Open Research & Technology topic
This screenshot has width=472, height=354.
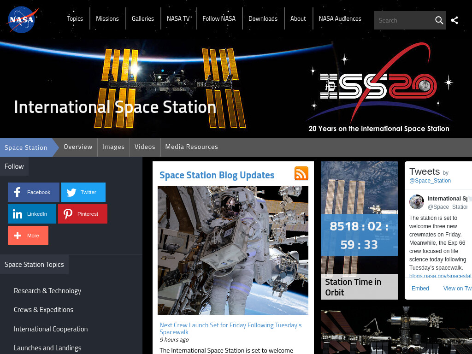(47, 291)
